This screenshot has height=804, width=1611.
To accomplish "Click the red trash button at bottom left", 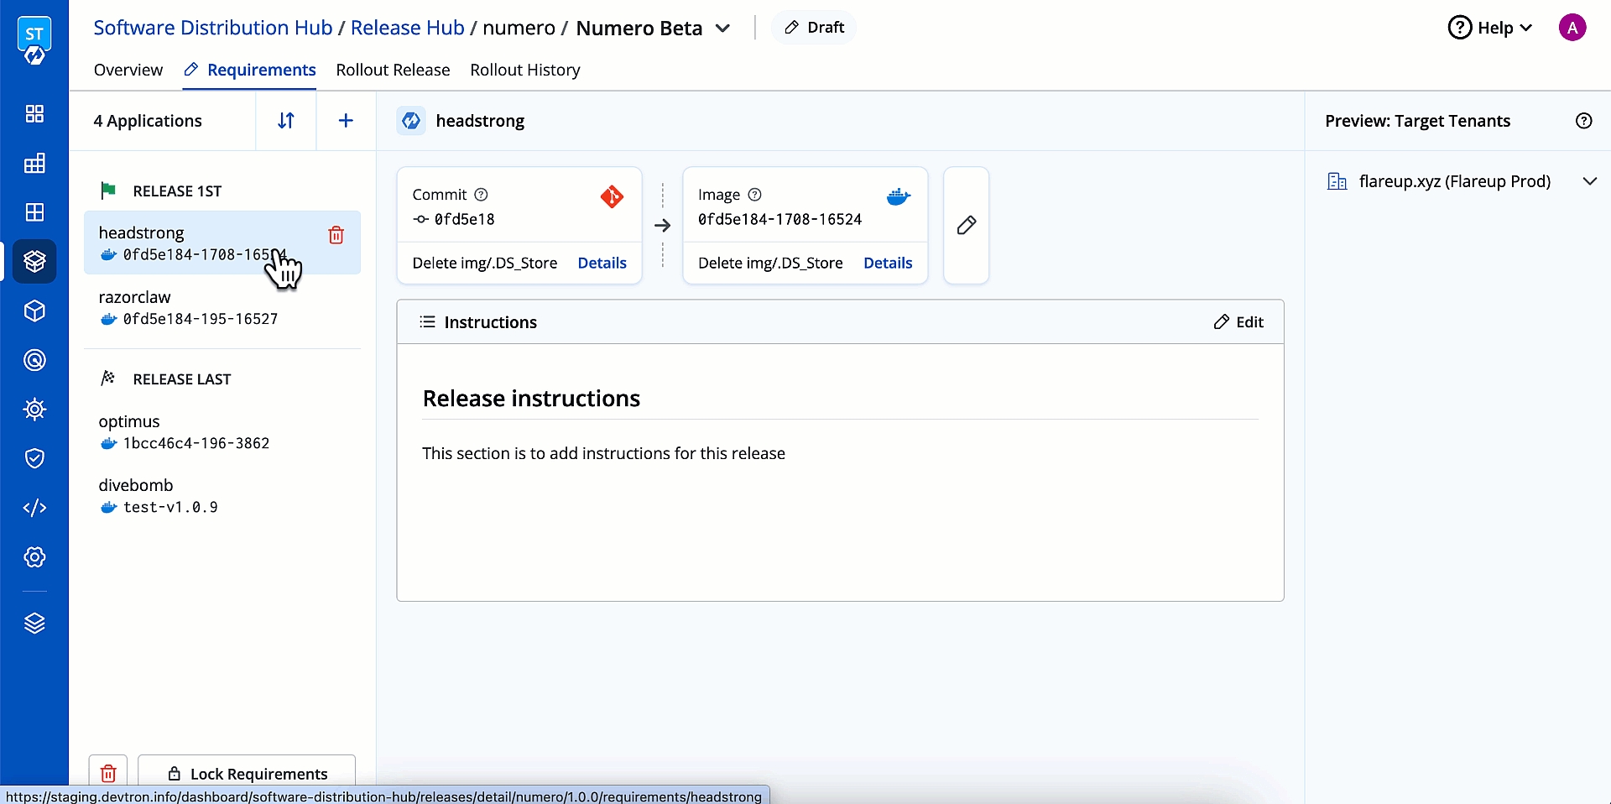I will tap(108, 773).
